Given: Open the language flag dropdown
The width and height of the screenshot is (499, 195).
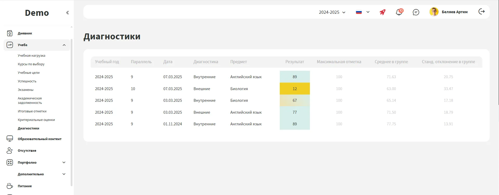Looking at the screenshot, I should click(x=362, y=12).
